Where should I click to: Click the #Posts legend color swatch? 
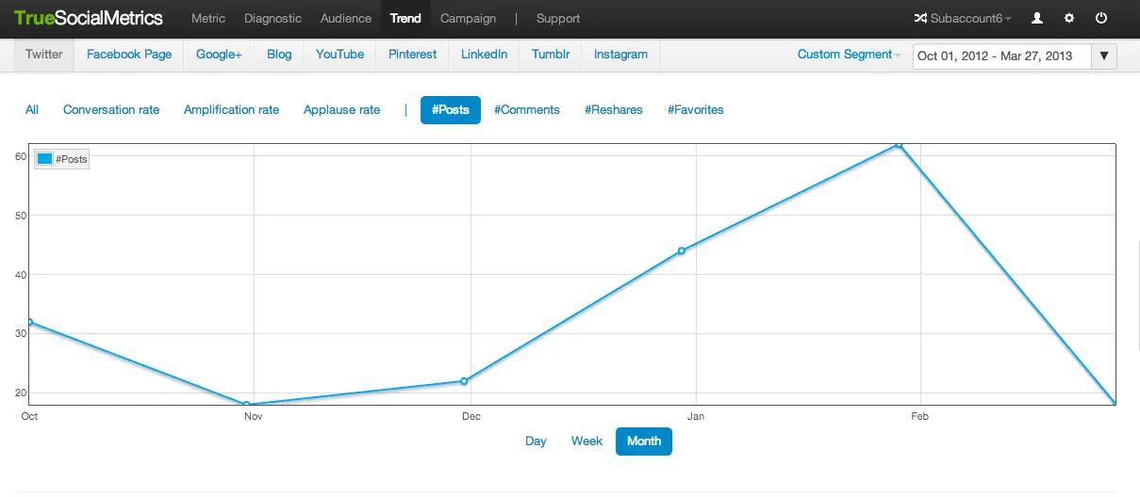pos(44,159)
